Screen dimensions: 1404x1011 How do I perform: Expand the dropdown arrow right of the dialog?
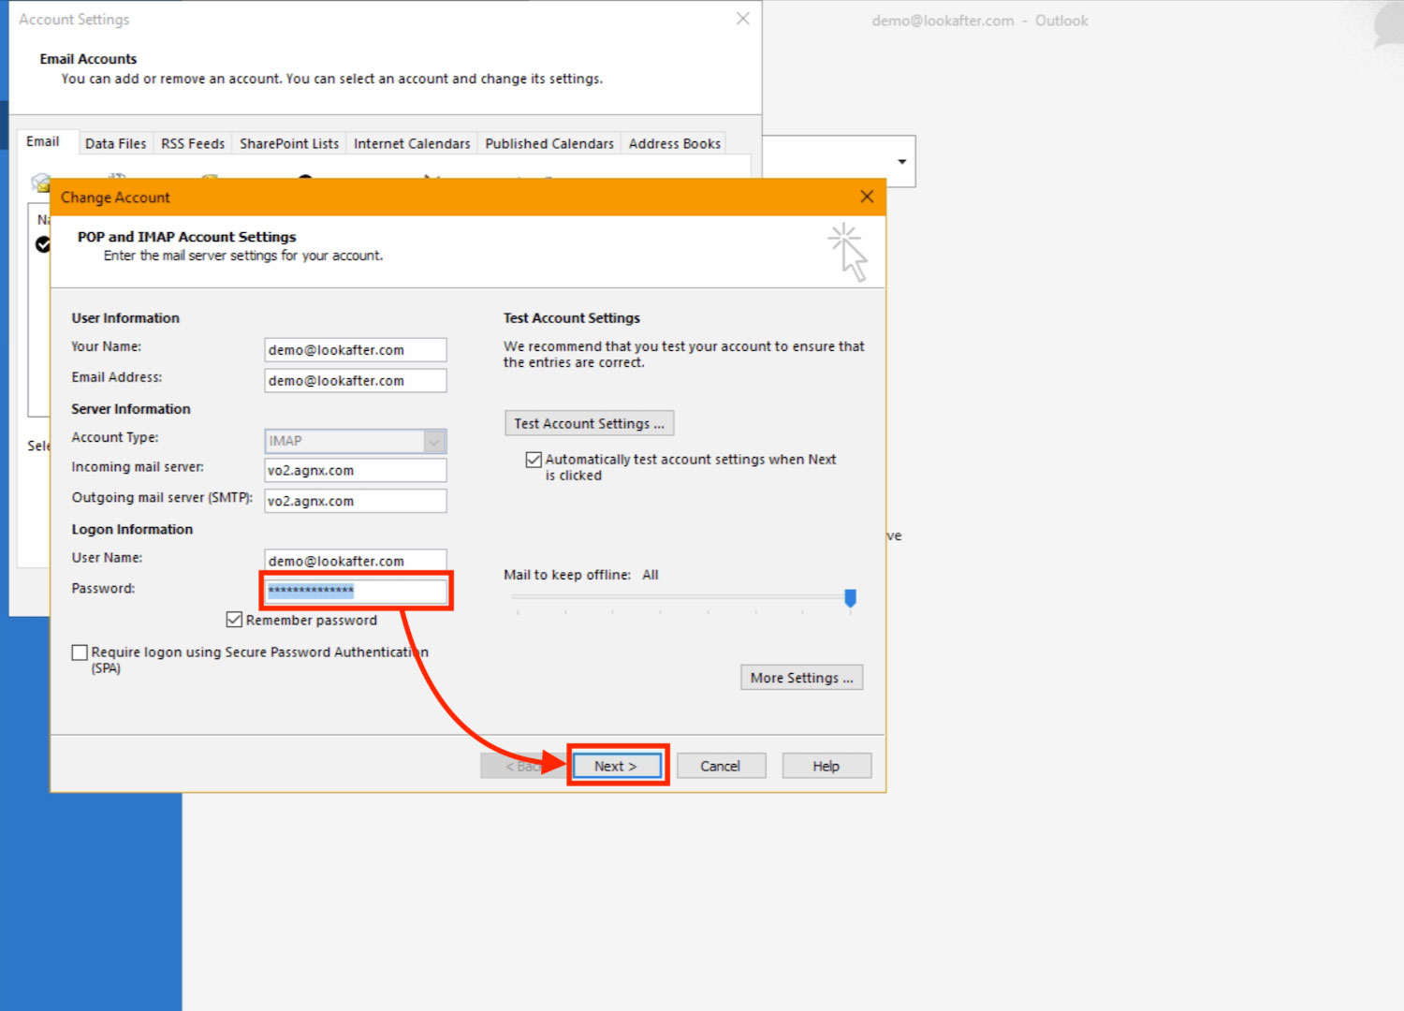point(901,162)
